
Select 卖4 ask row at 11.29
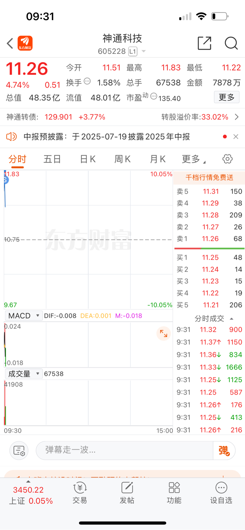(209, 203)
